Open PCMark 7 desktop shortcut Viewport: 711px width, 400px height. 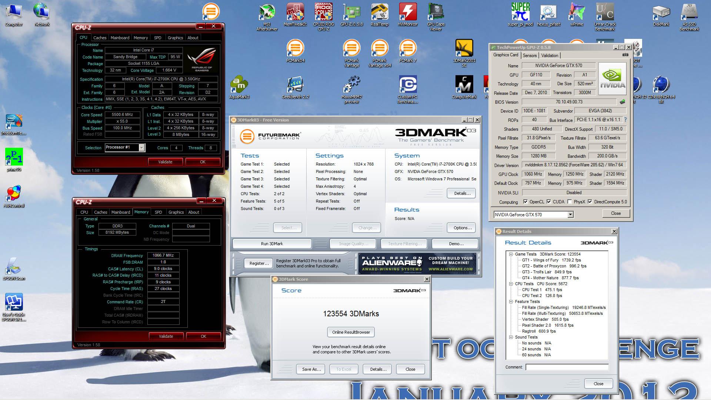[x=408, y=51]
